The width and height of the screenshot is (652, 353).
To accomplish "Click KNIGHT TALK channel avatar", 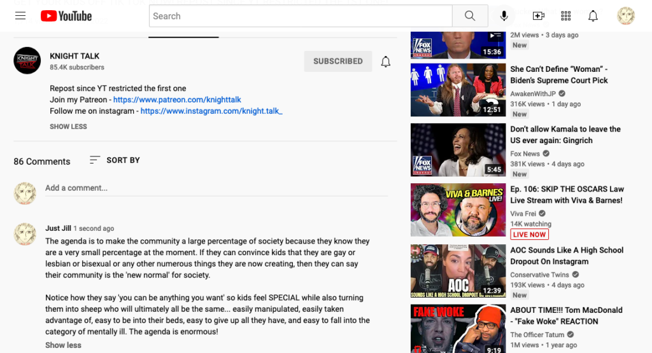I will (x=27, y=60).
